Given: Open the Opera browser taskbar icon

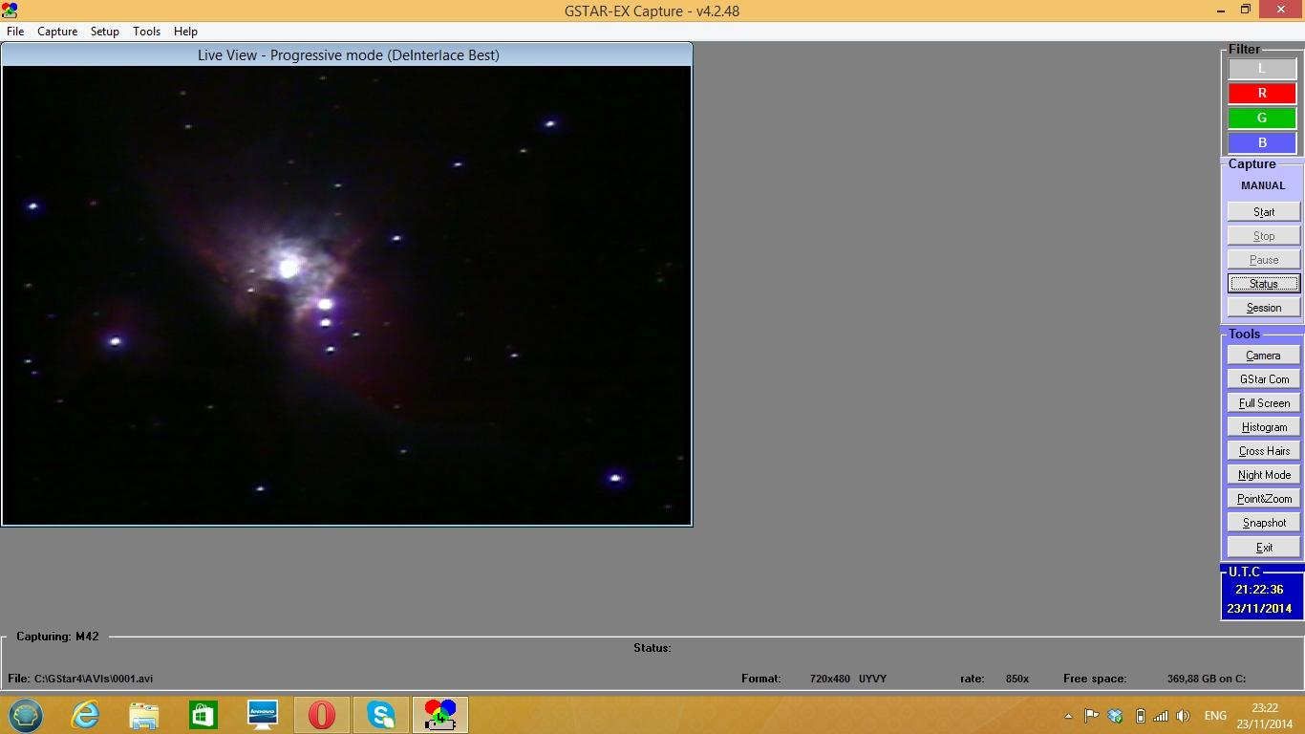Looking at the screenshot, I should click(322, 715).
